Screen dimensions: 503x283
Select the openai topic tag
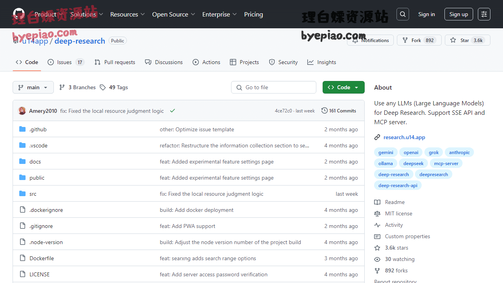411,153
